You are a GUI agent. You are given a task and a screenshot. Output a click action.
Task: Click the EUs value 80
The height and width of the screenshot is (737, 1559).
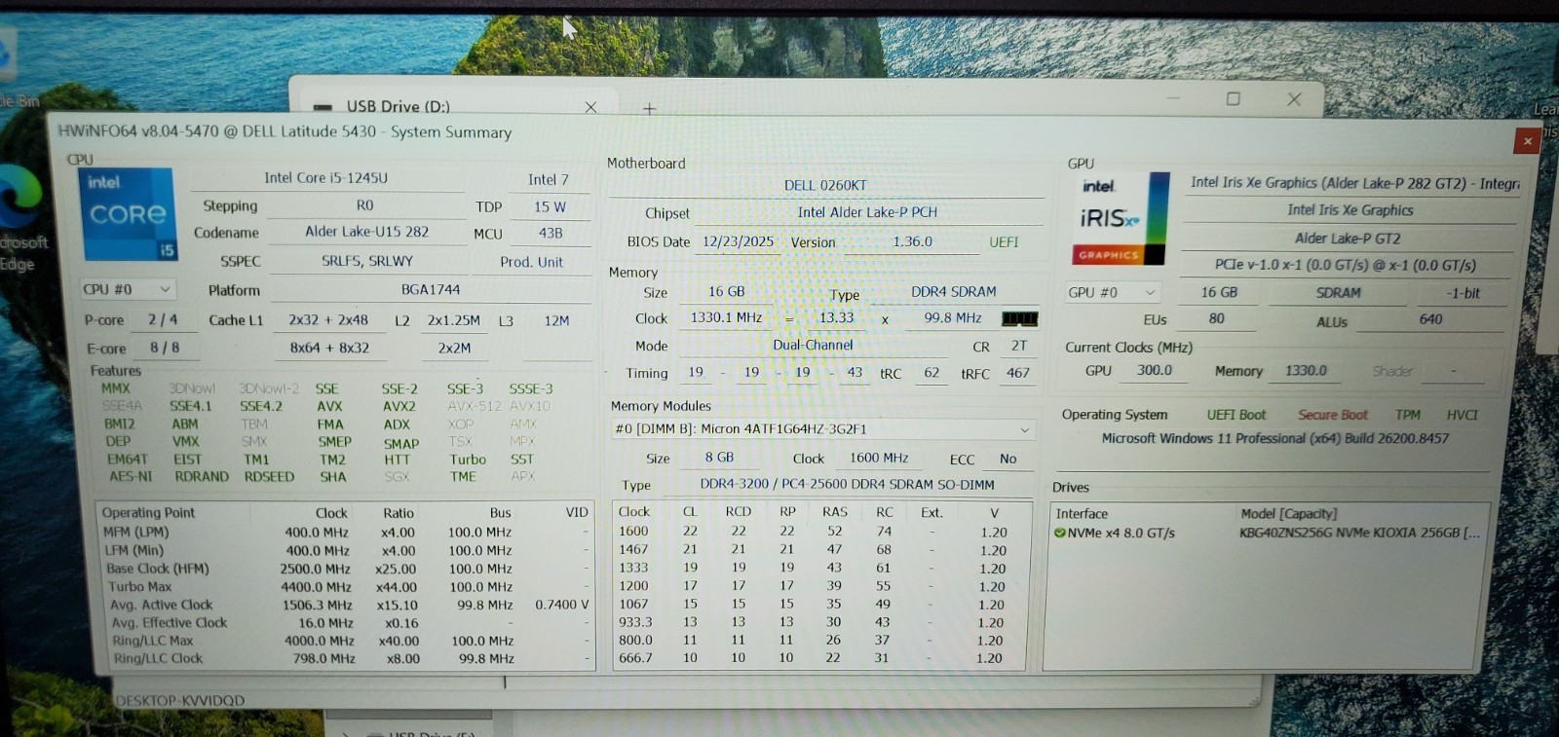tap(1216, 318)
